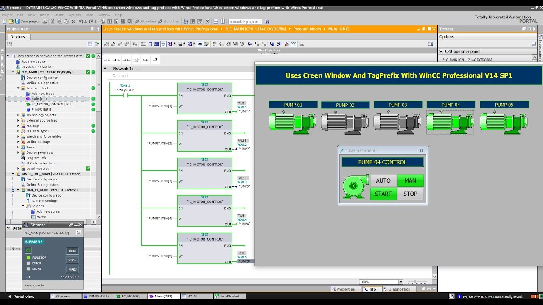Click the Save project toolbar button
Viewport: 543px width, 305px height.
point(27,21)
